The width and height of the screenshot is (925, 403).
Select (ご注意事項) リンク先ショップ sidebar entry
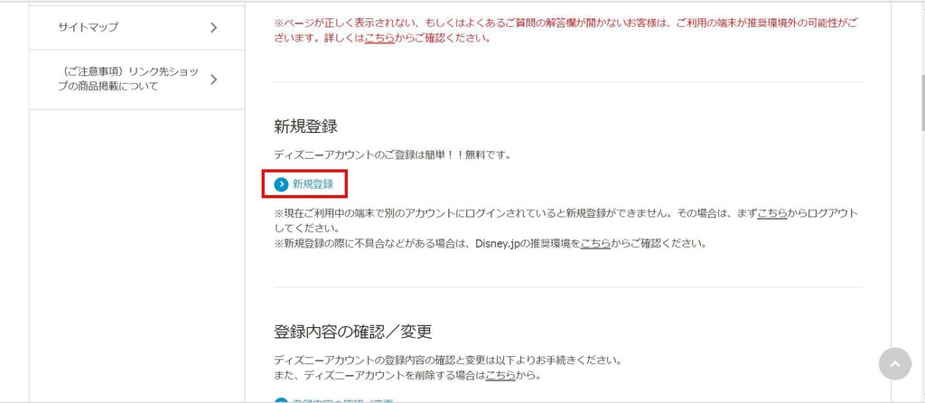point(137,80)
